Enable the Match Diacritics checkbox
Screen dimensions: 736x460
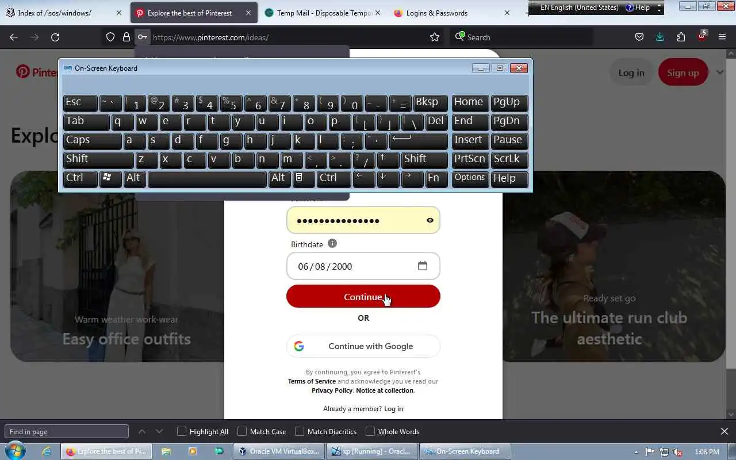300,431
